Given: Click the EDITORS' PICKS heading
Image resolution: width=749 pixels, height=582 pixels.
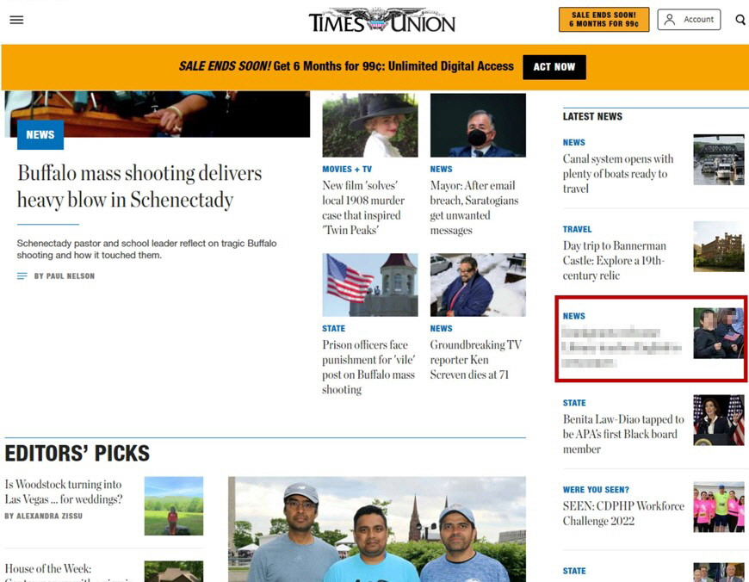Looking at the screenshot, I should (x=77, y=453).
